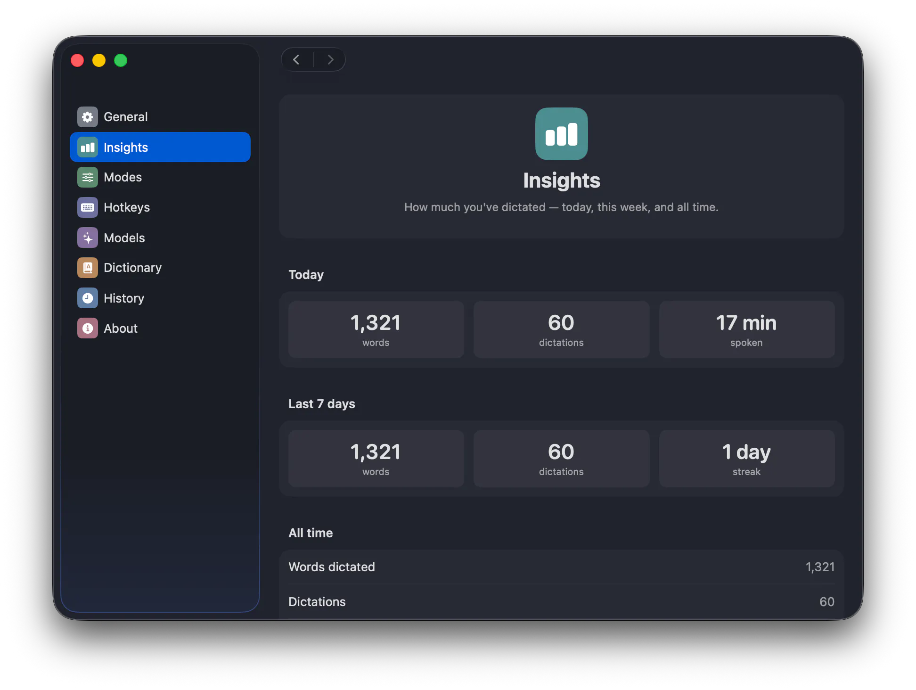
Task: View the History section
Action: [160, 298]
